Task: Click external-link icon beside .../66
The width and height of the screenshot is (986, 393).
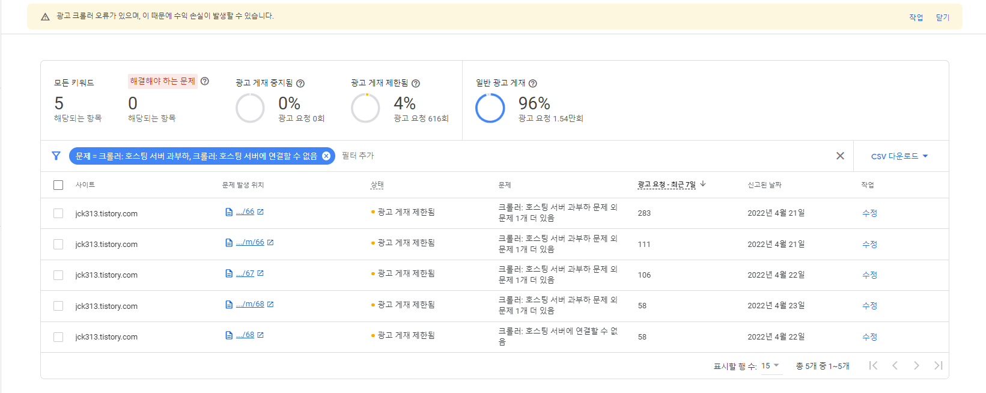Action: [x=260, y=212]
